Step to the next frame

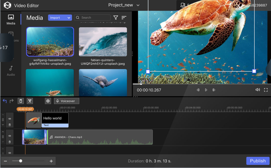point(214,90)
